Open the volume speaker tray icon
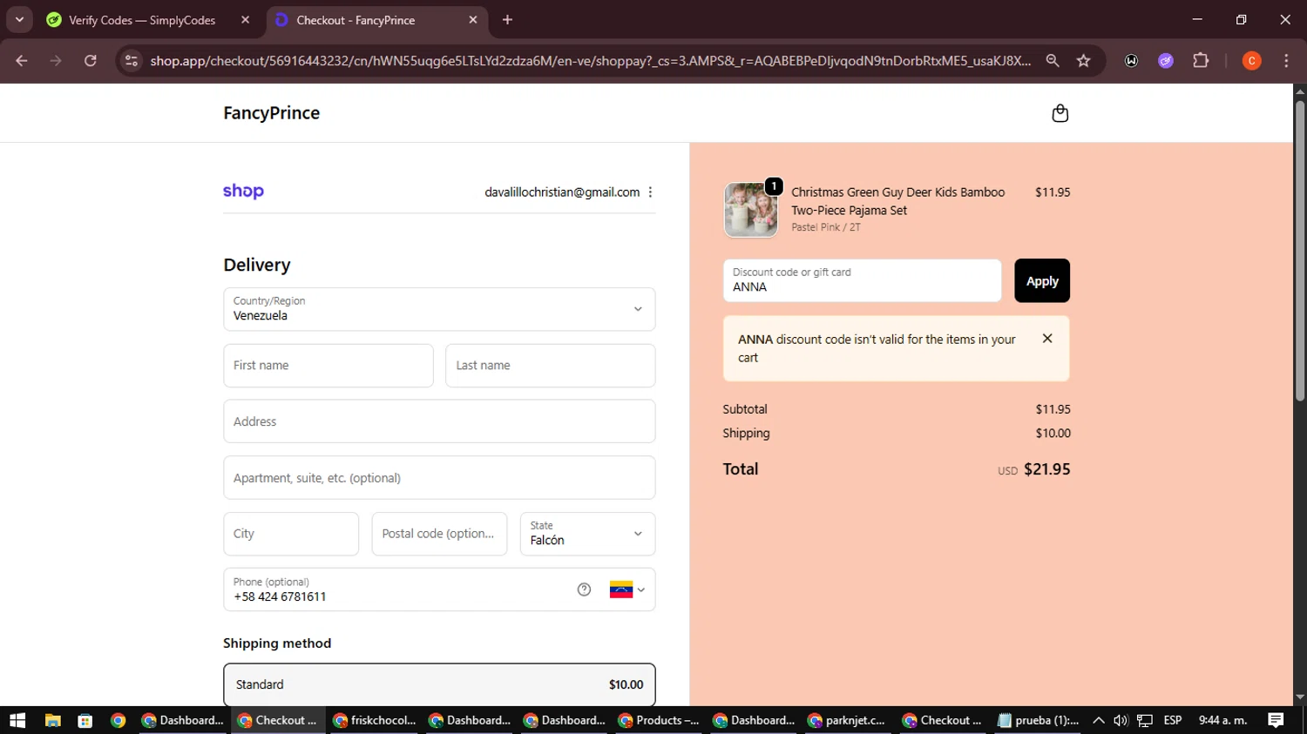The width and height of the screenshot is (1307, 734). 1121,720
